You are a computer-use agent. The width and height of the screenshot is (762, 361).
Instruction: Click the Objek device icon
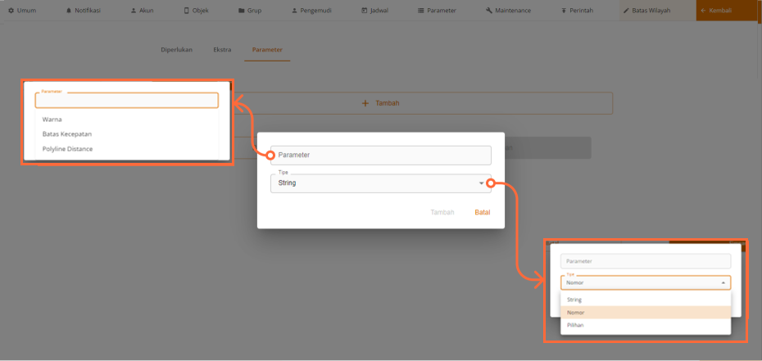186,11
